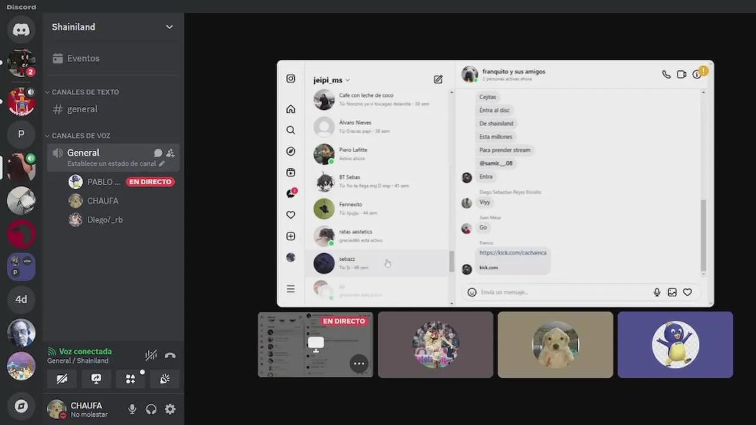756x425 pixels.
Task: Expand the Shainiland server menu
Action: tap(113, 27)
